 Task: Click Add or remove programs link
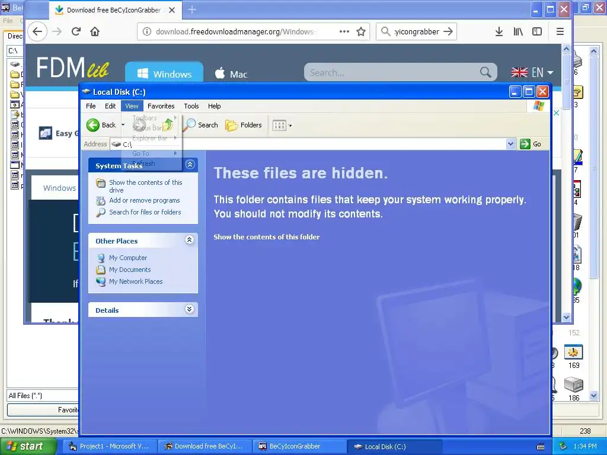[x=145, y=200]
